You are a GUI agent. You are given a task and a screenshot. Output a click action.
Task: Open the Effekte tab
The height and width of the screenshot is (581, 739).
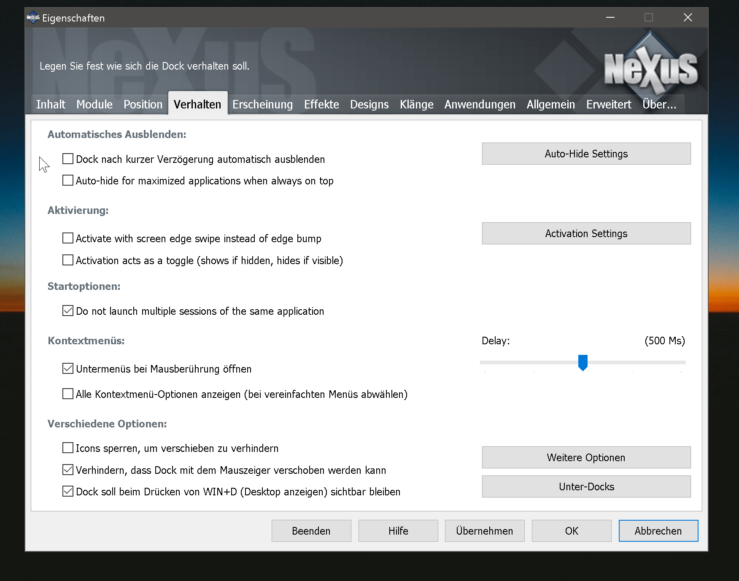point(321,104)
